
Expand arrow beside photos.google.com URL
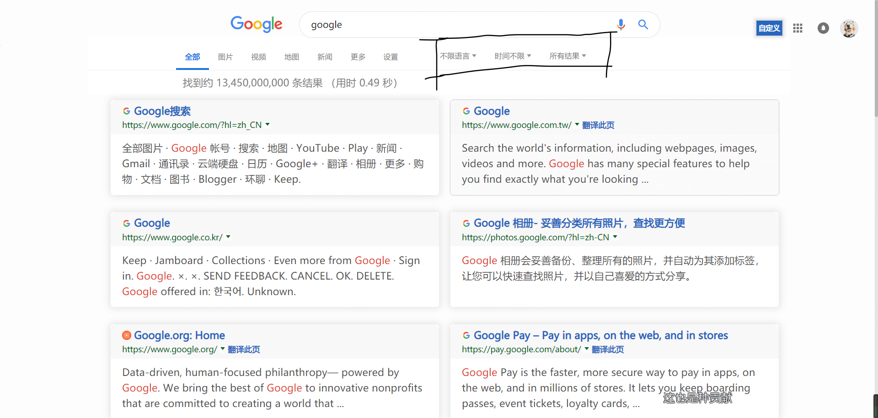(615, 237)
